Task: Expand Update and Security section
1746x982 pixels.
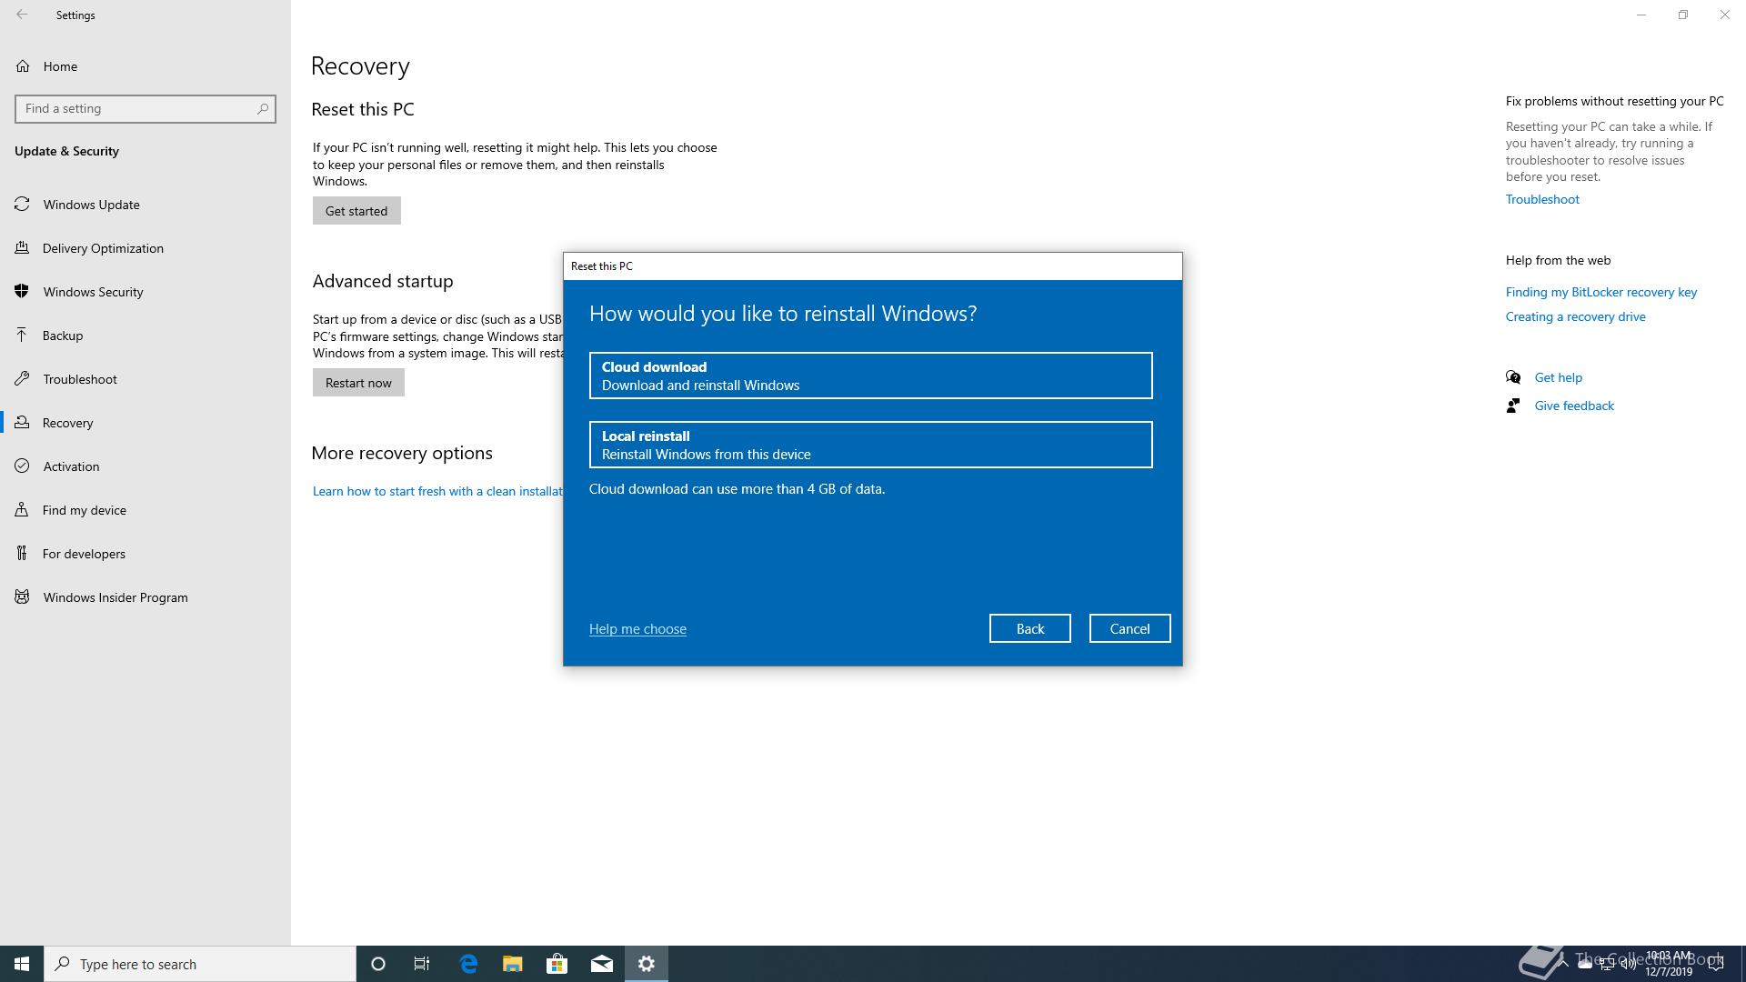Action: (x=66, y=150)
